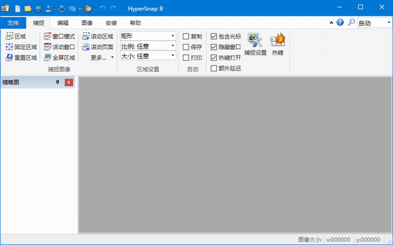Click the open folder icon in quick toolbar

28,9
